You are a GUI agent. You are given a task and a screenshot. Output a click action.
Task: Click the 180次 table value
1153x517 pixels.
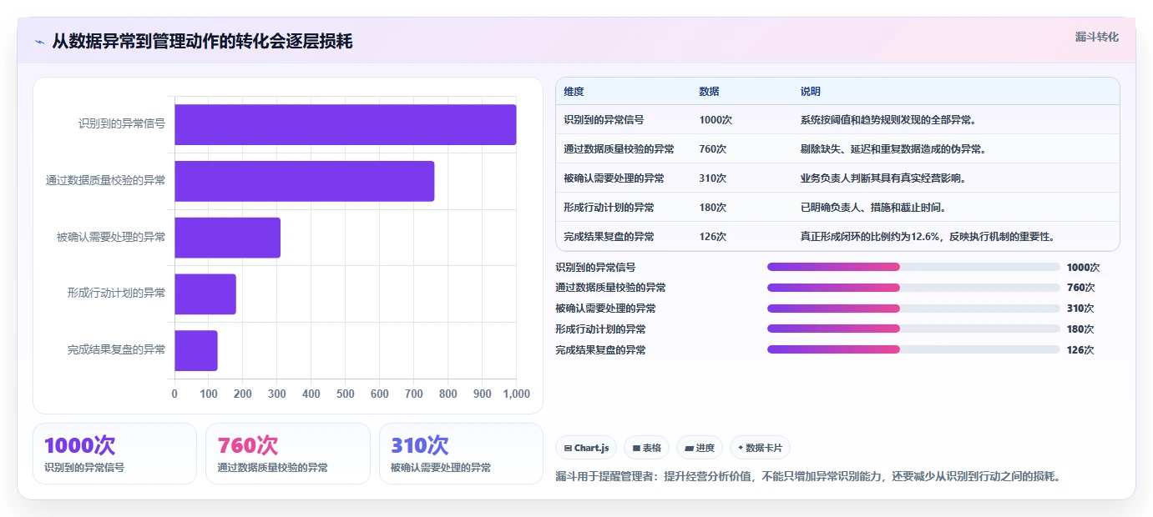click(x=713, y=208)
